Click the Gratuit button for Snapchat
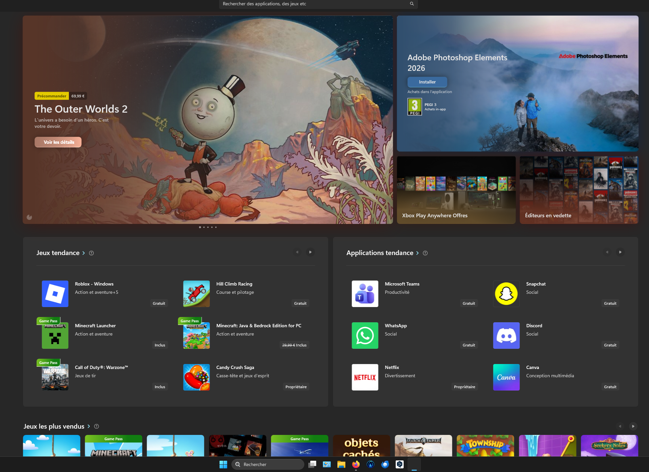The image size is (649, 472). 610,303
